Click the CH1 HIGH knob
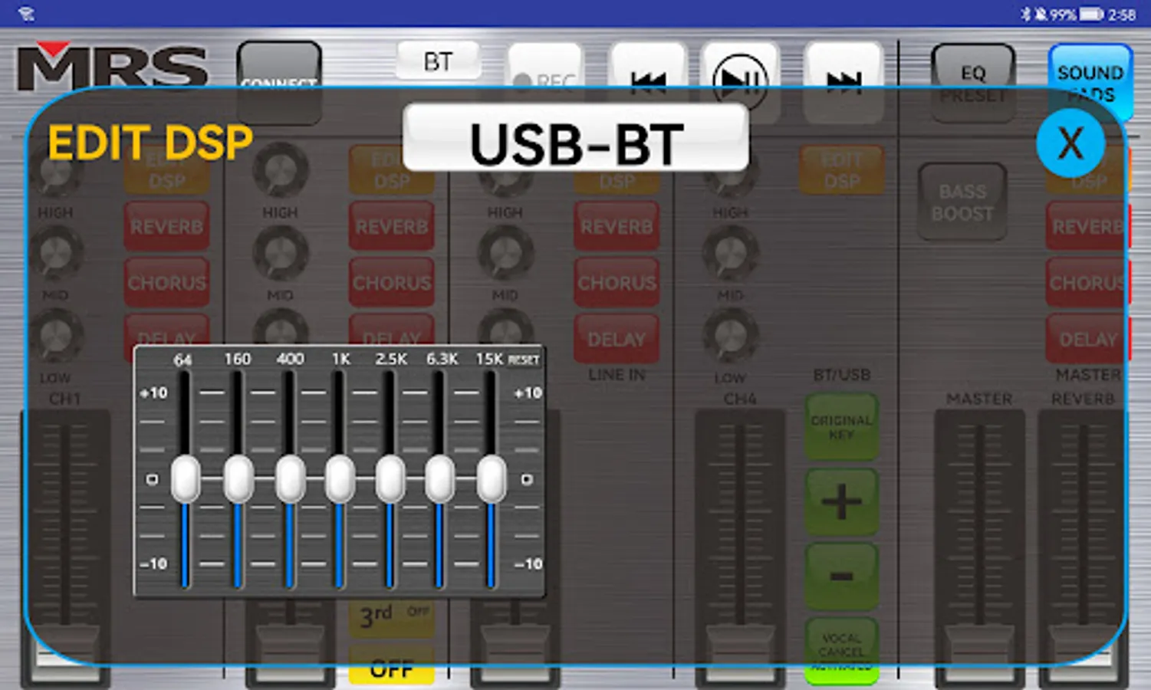 55,170
